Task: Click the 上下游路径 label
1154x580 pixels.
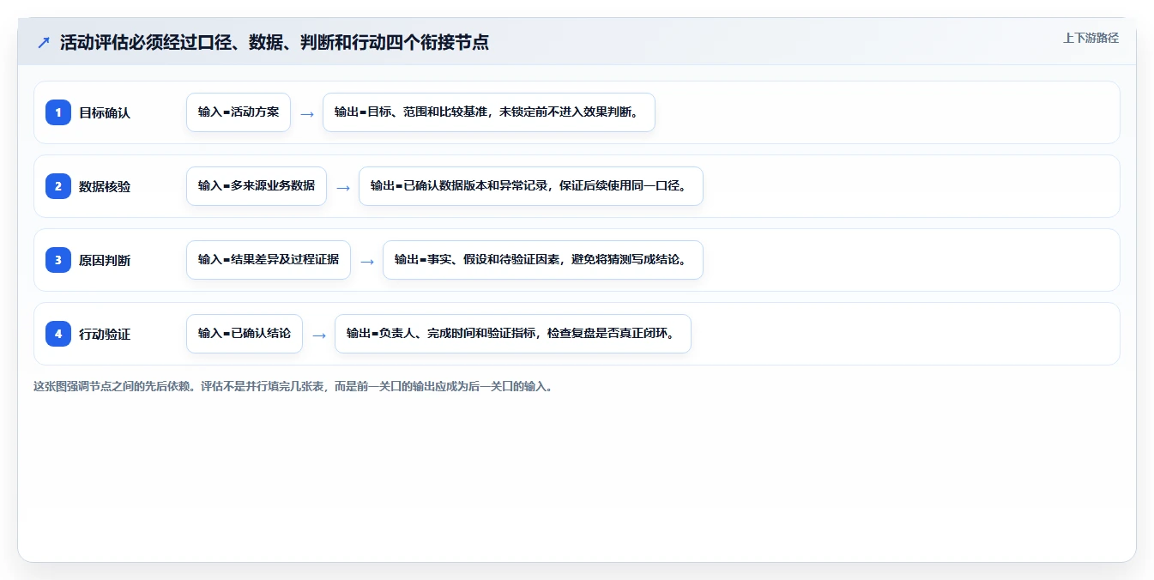Action: 1091,38
